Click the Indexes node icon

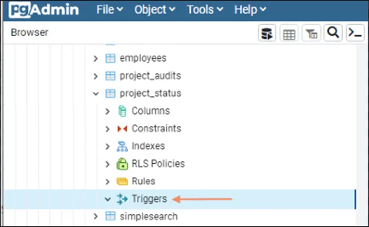(123, 146)
